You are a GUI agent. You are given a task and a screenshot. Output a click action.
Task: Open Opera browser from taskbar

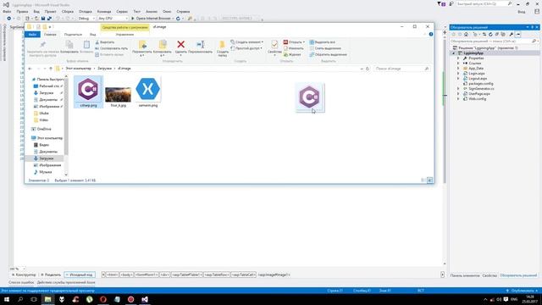point(103,299)
